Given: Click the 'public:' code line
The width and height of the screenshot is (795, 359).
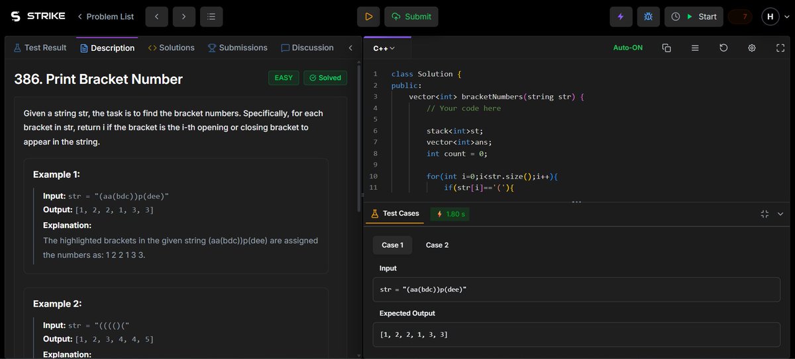Looking at the screenshot, I should pyautogui.click(x=407, y=85).
